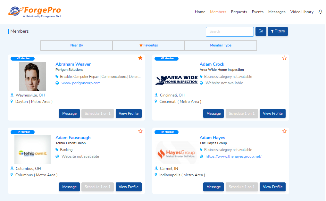
Task: Select the Near By filter tab
Action: pos(76,46)
